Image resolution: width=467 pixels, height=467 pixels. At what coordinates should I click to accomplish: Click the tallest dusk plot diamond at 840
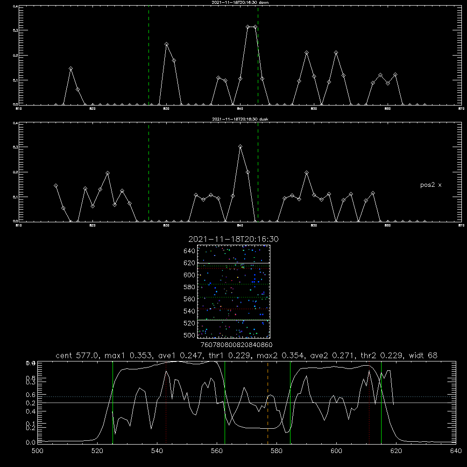pyautogui.click(x=241, y=147)
